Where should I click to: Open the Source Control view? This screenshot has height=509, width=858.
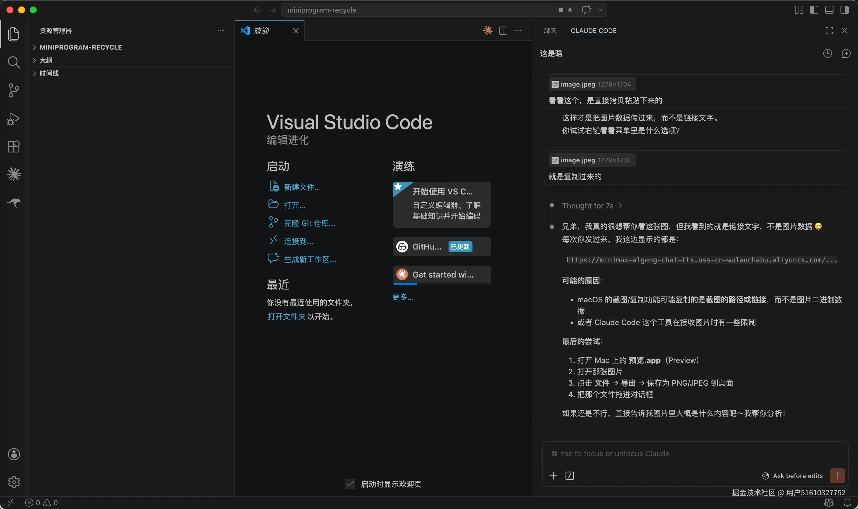tap(14, 91)
